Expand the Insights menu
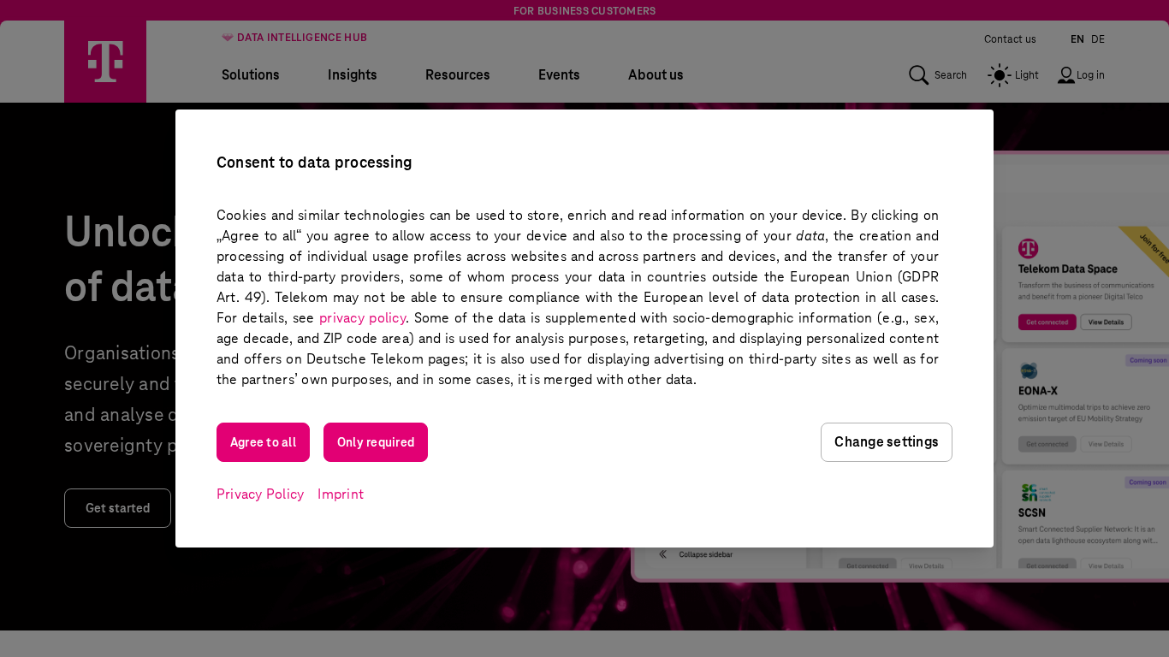The image size is (1169, 657). [353, 75]
